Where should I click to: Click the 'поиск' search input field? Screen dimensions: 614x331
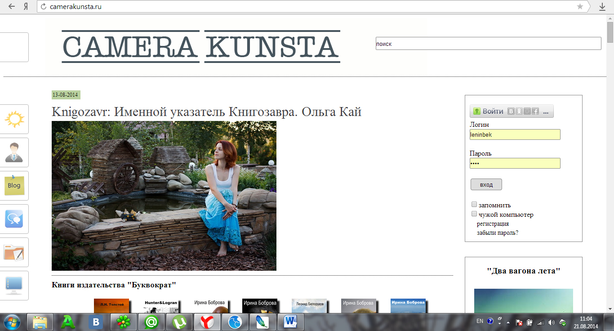489,43
